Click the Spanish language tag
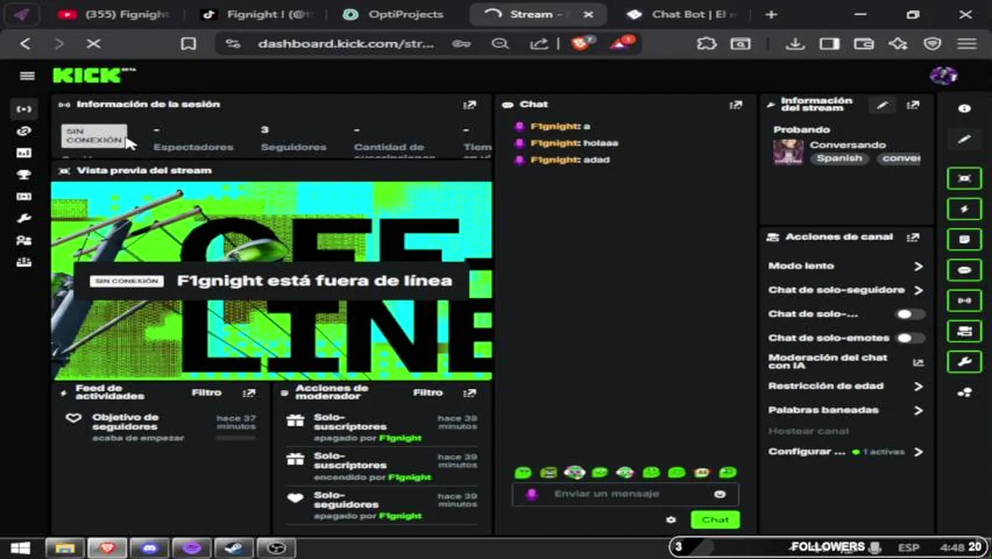This screenshot has height=559, width=992. coord(838,158)
